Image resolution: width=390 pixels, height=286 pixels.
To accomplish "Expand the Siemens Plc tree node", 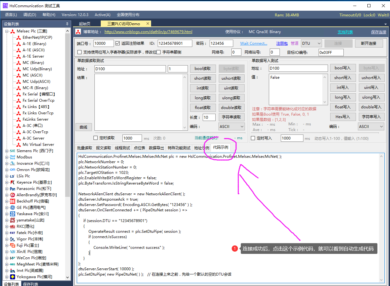I will click(7, 151).
